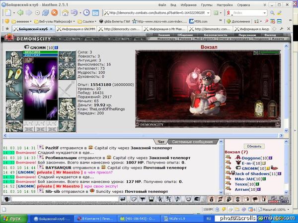Screen dimensions: 298x223
Task: Click the eraser icon in chat bar
Action: click(x=134, y=199)
